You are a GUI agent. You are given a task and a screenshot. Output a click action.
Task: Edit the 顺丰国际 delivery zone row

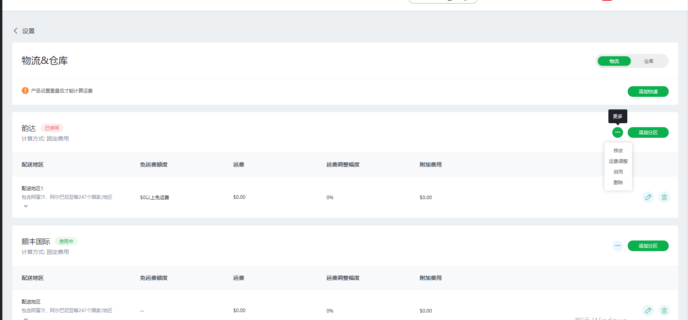pyautogui.click(x=648, y=311)
